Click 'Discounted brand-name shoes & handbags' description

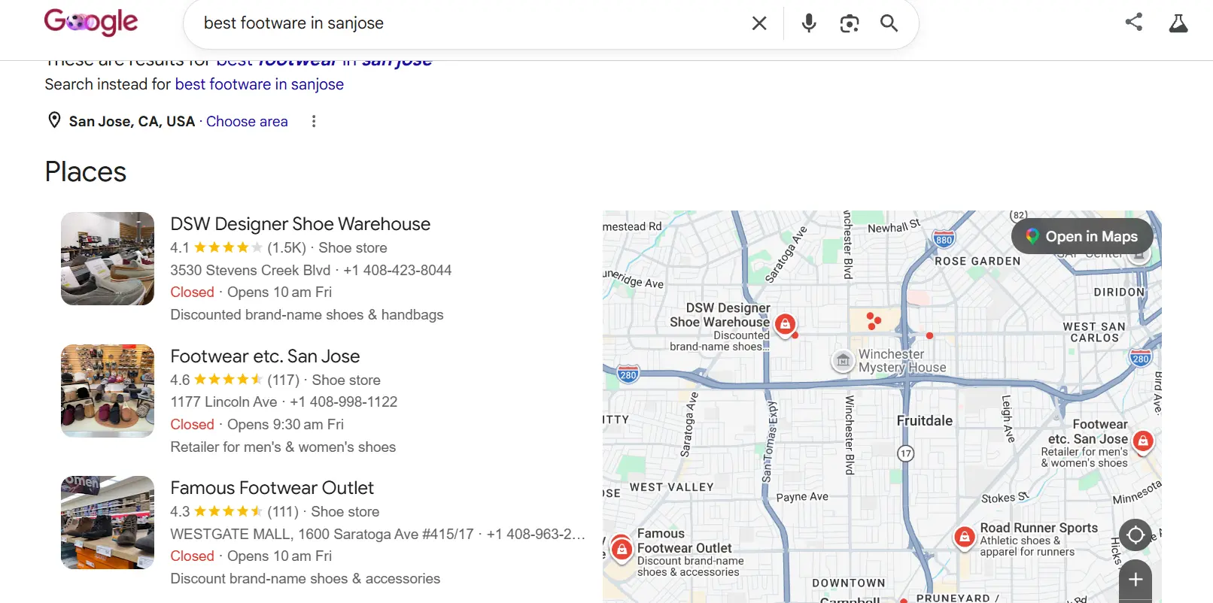tap(307, 314)
